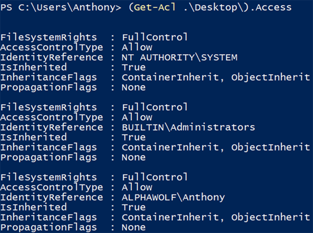Click the Allow value in the SYSTEM entry

(137, 47)
